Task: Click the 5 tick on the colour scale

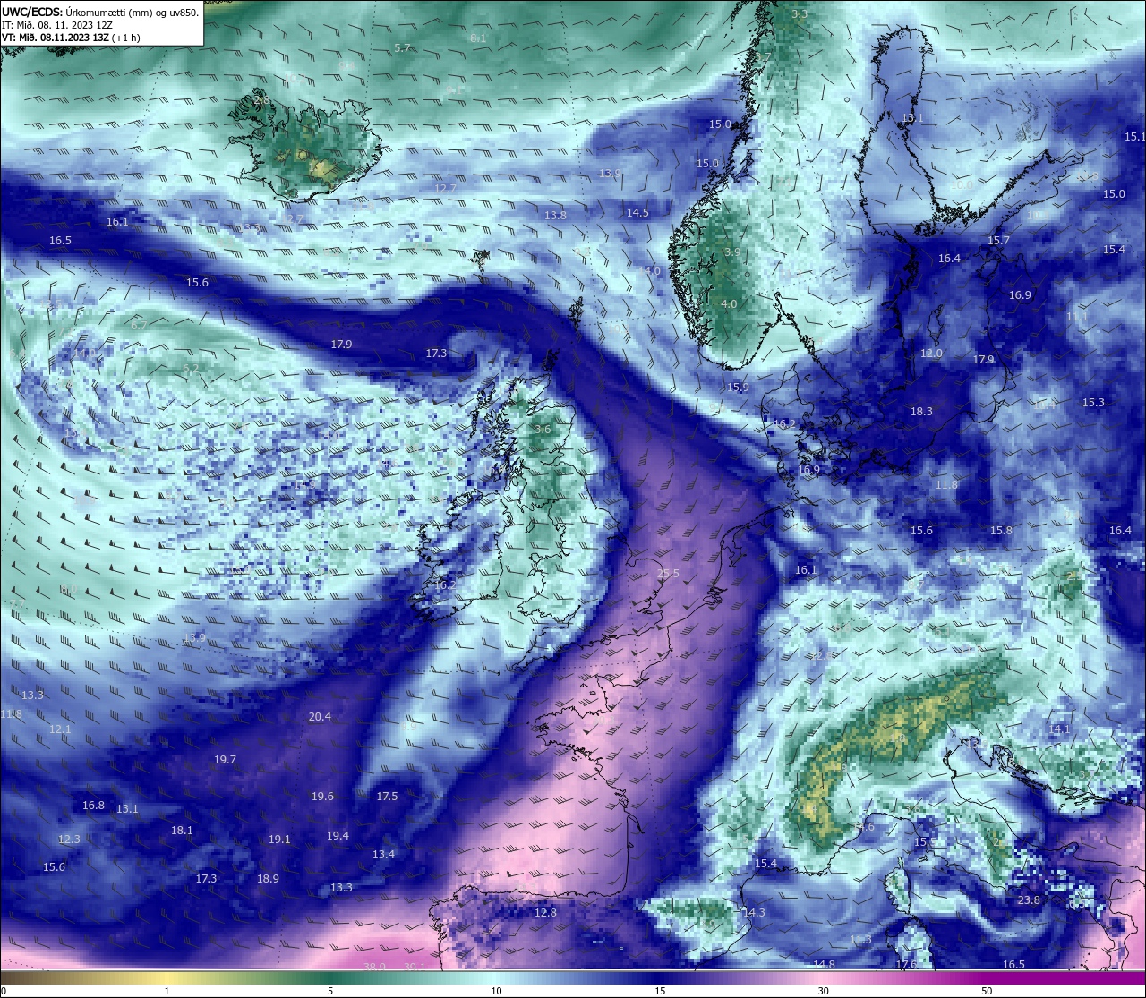Action: click(330, 991)
